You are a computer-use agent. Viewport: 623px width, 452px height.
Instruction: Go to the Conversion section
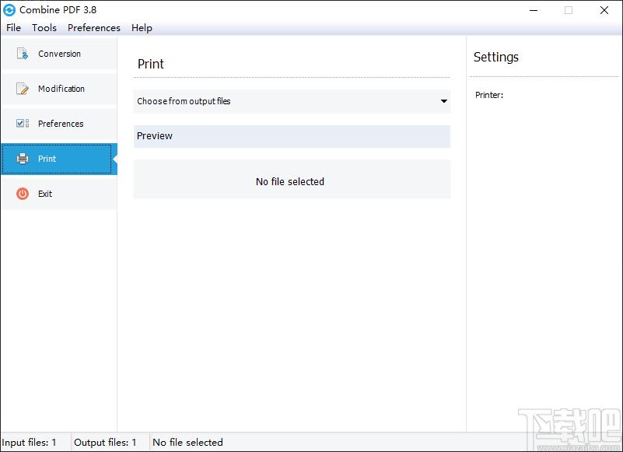click(x=59, y=54)
